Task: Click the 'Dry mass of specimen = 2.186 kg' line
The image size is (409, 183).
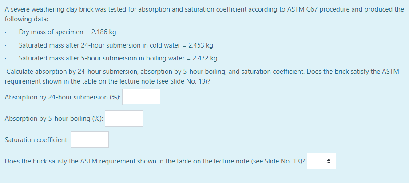Action: pos(68,32)
